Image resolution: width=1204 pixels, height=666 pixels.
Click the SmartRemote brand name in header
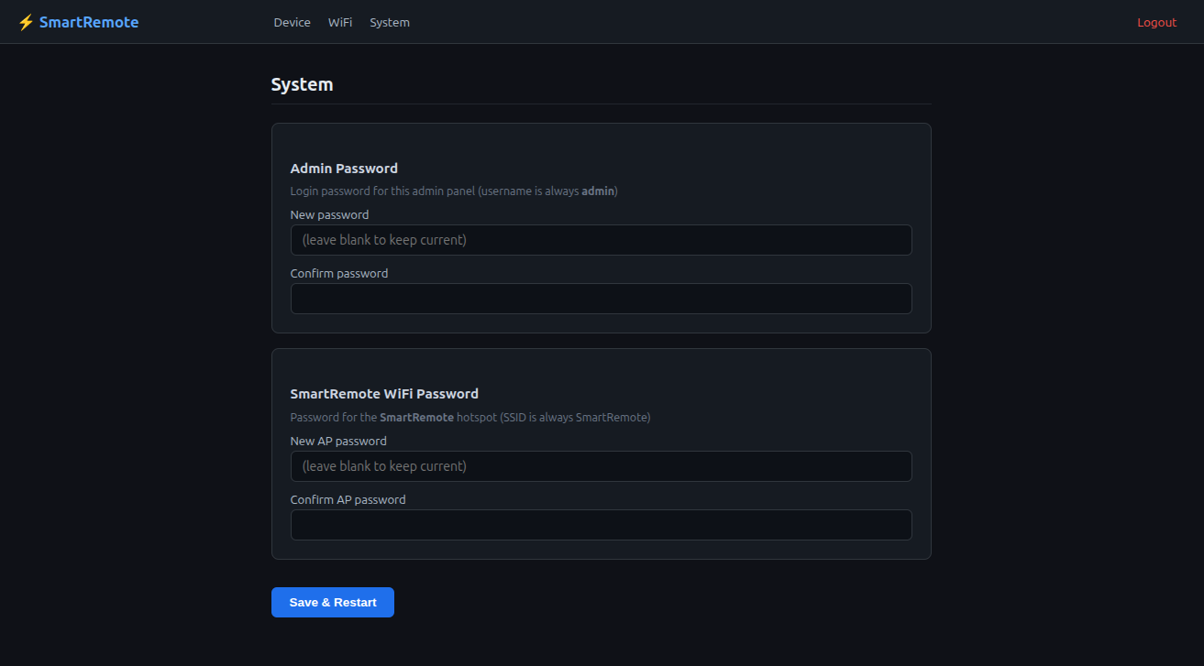(89, 22)
